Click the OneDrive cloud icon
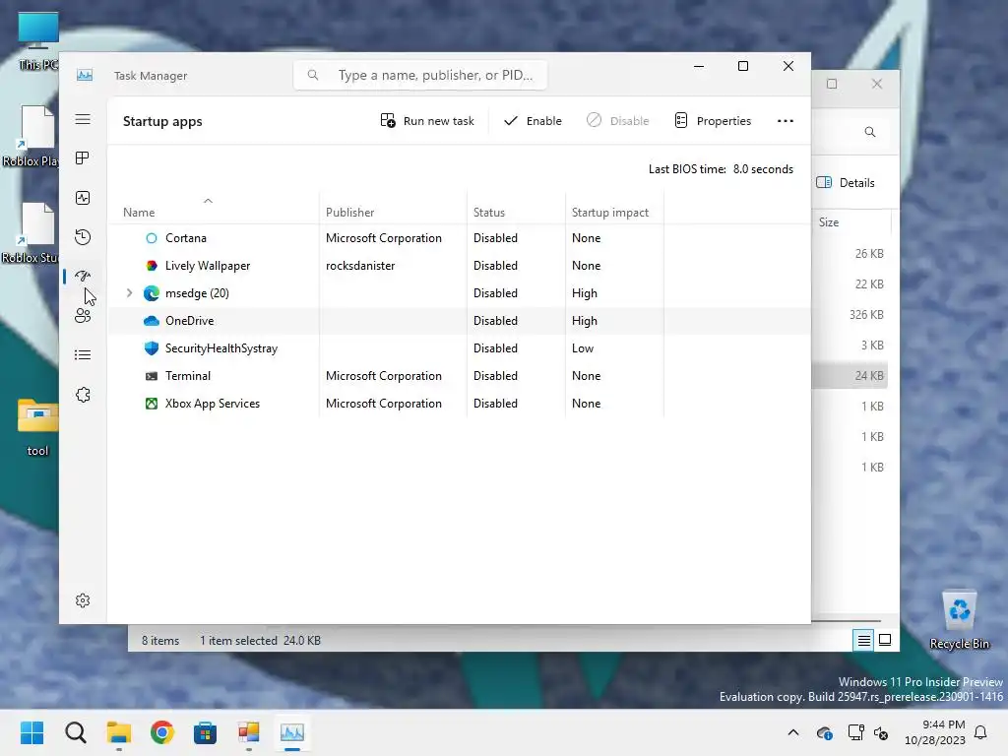The width and height of the screenshot is (1008, 756). [151, 321]
